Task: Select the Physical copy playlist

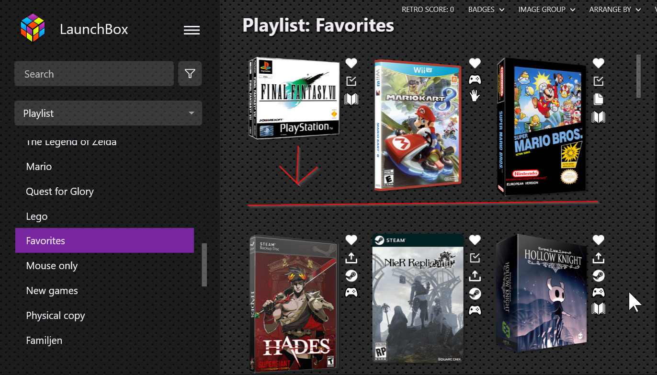Action: (56, 316)
